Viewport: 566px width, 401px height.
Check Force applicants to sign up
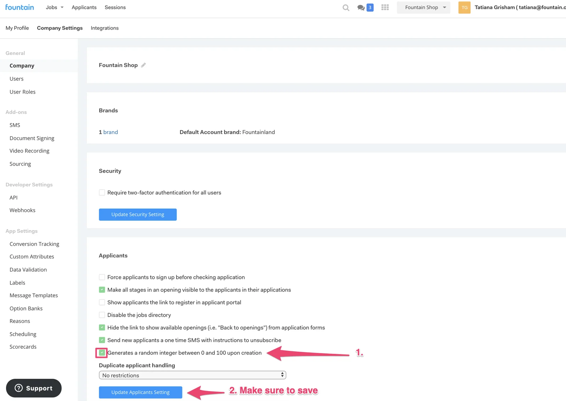coord(102,277)
